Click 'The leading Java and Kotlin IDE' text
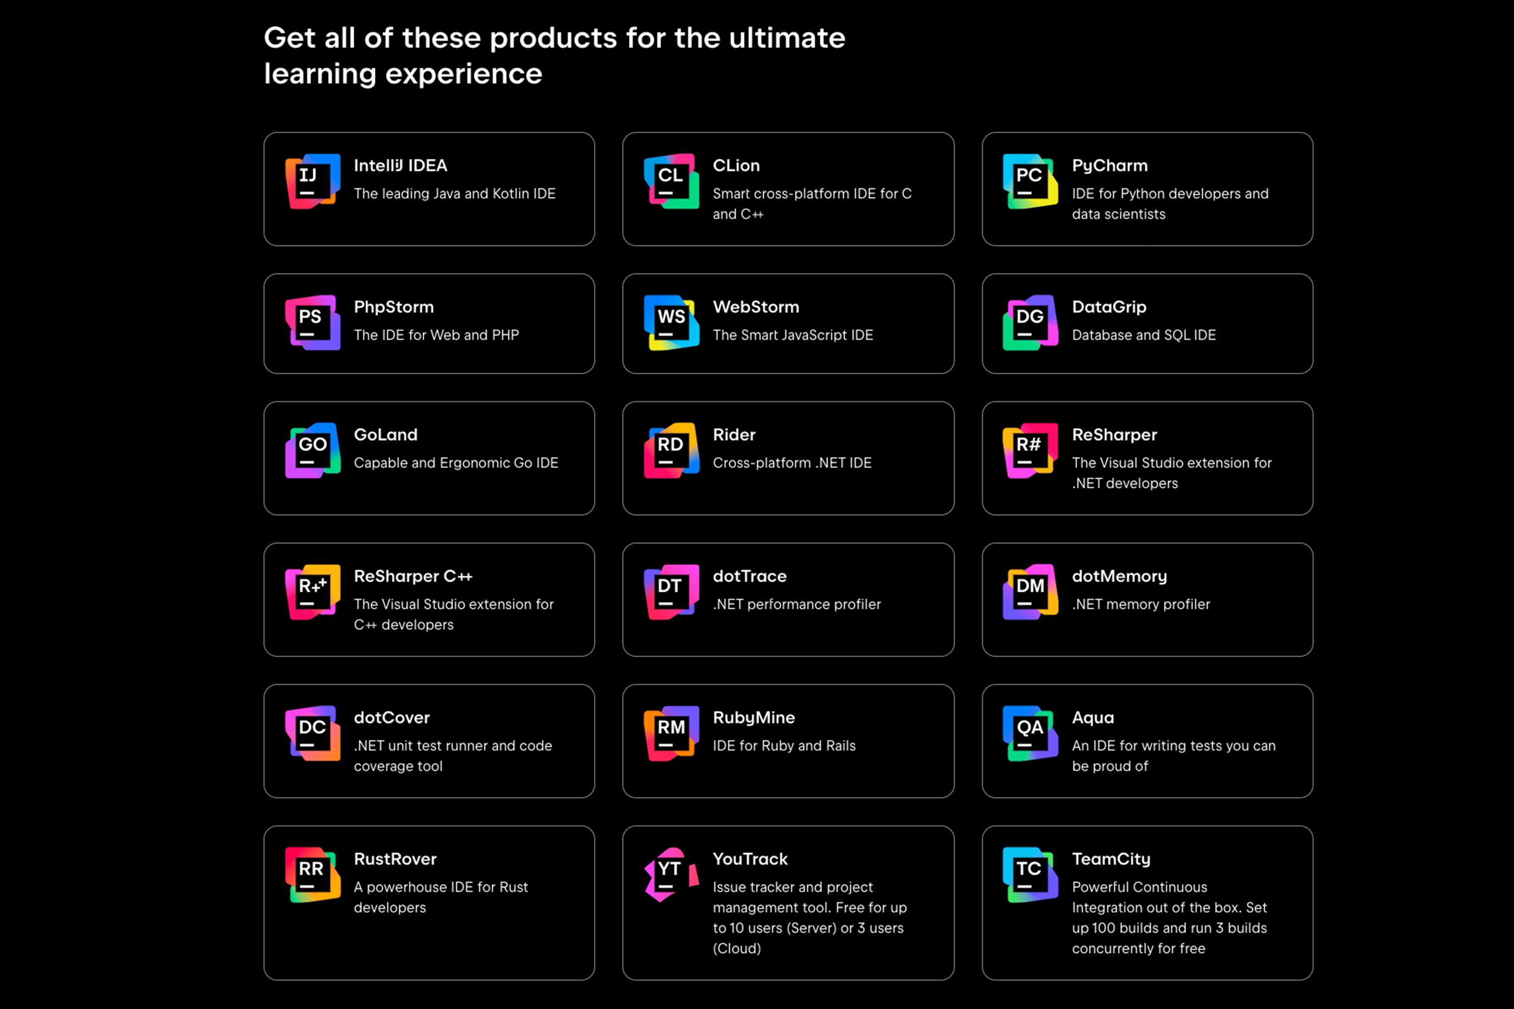 455,194
